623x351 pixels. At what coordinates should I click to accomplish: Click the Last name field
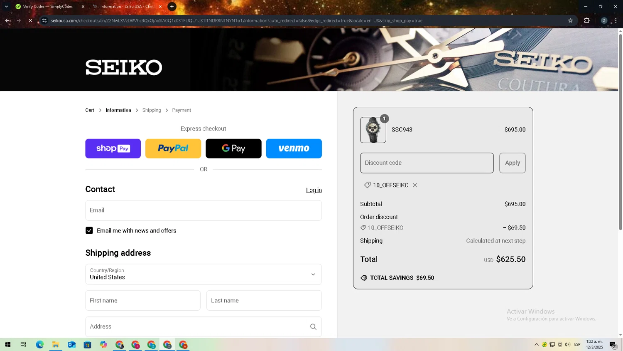tap(264, 300)
